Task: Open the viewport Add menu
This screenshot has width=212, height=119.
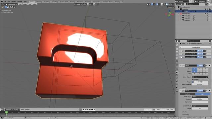Action: pos(29,4)
